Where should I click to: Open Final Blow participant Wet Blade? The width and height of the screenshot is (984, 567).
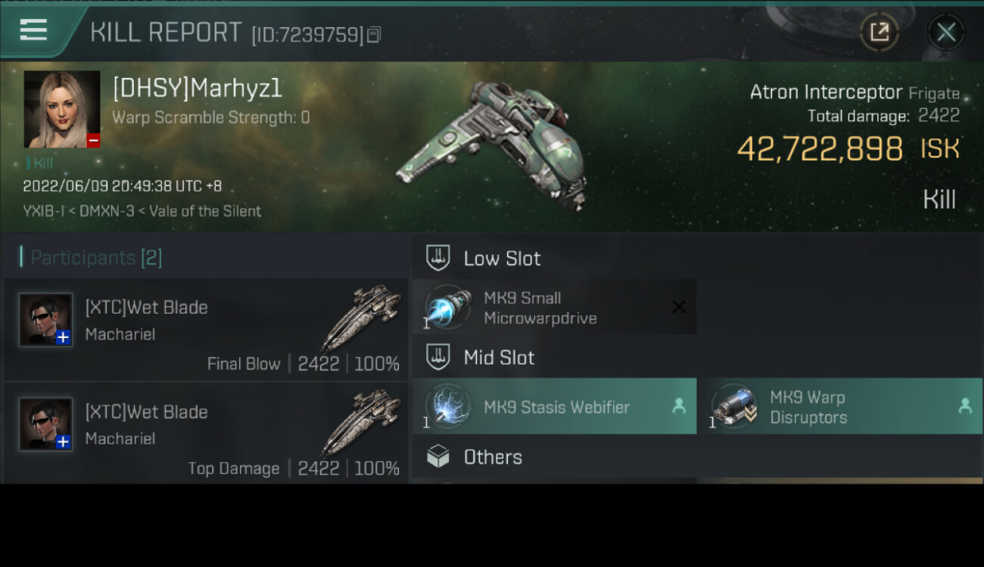pyautogui.click(x=206, y=330)
